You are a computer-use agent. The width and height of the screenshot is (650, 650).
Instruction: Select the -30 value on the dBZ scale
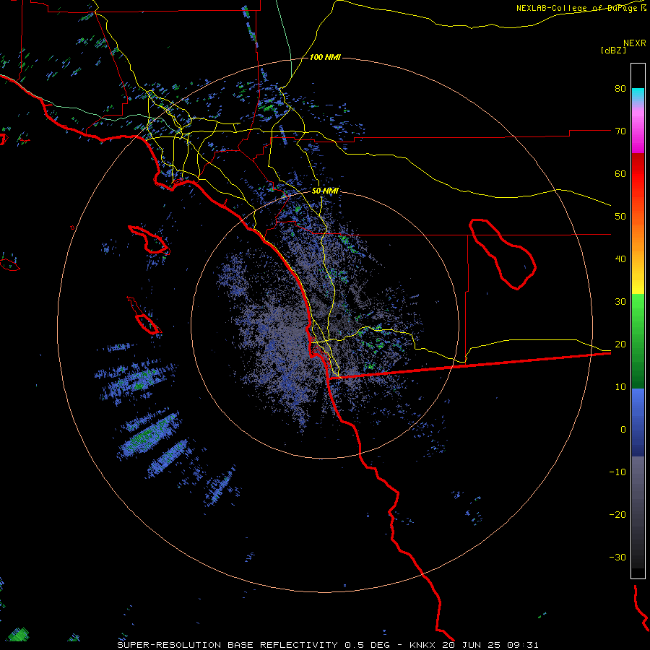click(x=617, y=558)
